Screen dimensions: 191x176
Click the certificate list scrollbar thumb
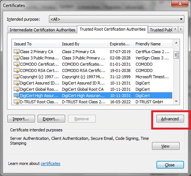(x=176, y=55)
